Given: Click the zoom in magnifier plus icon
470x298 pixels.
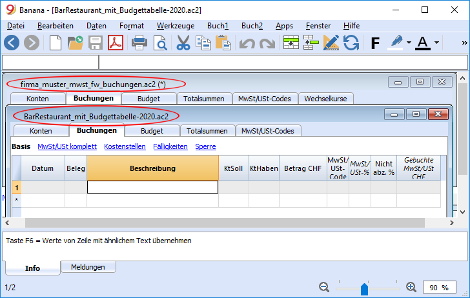Looking at the screenshot, I should pyautogui.click(x=411, y=287).
